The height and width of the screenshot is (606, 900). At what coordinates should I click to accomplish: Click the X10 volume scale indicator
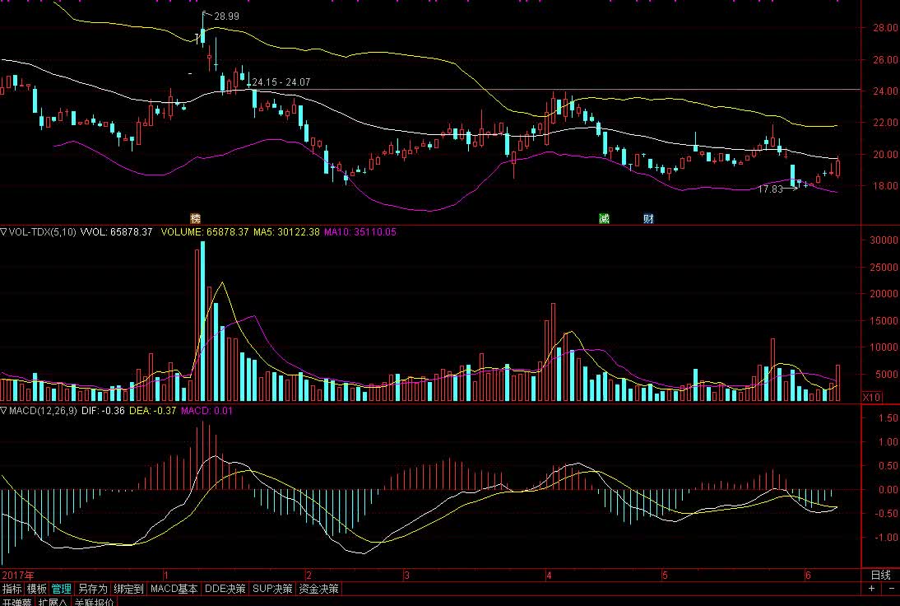(x=871, y=397)
